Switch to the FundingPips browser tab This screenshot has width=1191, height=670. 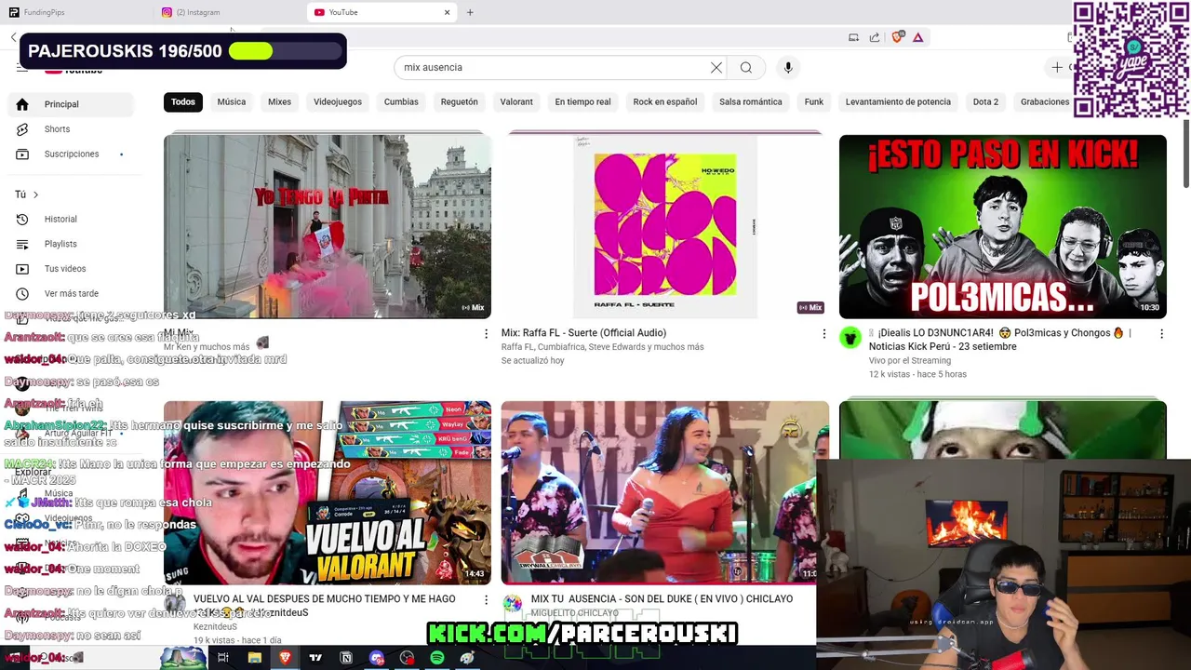(x=74, y=12)
